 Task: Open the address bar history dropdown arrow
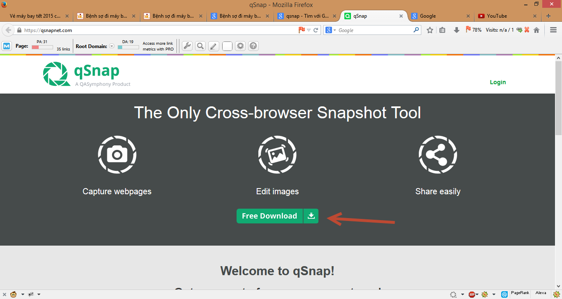tap(309, 30)
